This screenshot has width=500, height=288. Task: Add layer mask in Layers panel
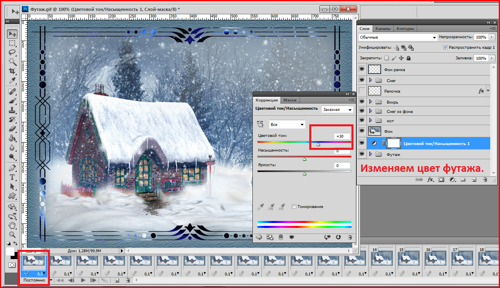tap(441, 179)
